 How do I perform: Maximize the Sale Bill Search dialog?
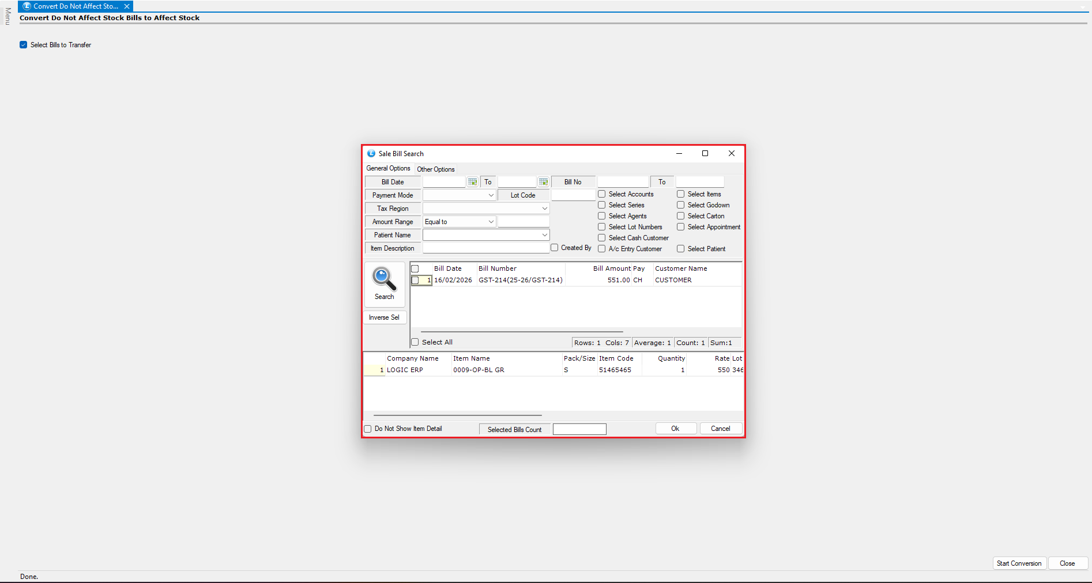705,154
